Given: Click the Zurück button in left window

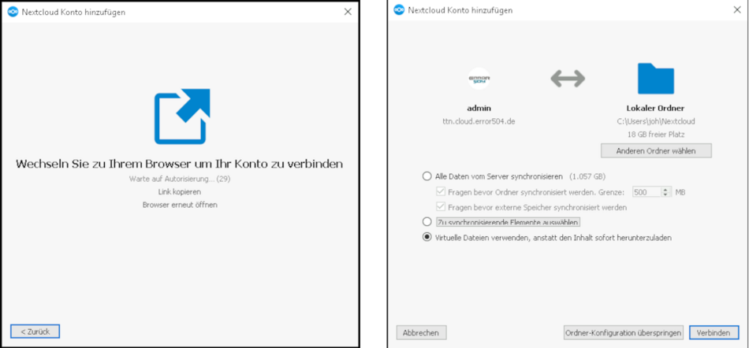Looking at the screenshot, I should [x=35, y=331].
